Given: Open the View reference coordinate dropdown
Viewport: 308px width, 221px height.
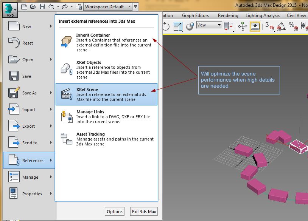Looking at the screenshot, I should 209,25.
